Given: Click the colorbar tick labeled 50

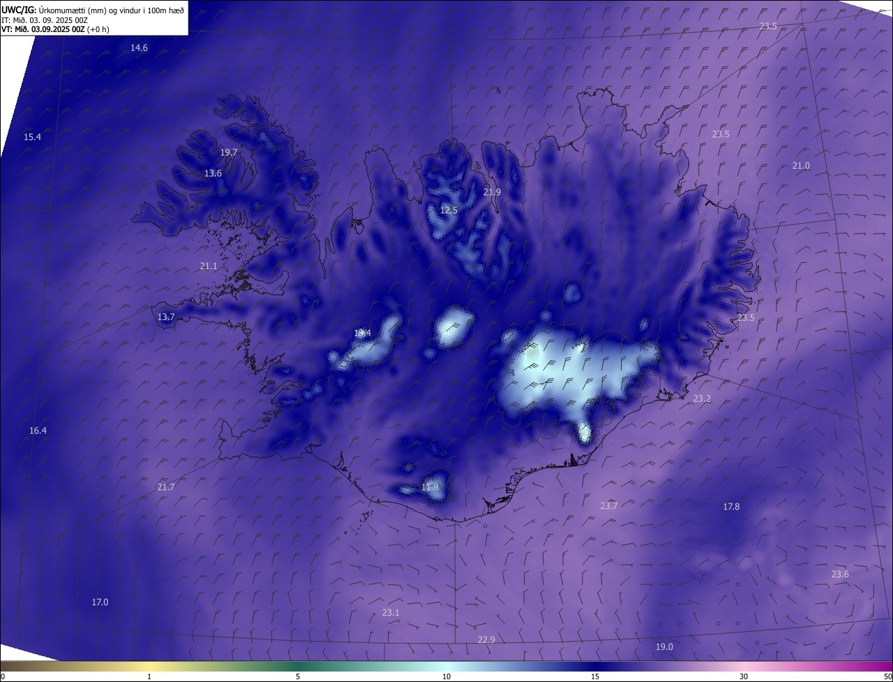Looking at the screenshot, I should 887,676.
